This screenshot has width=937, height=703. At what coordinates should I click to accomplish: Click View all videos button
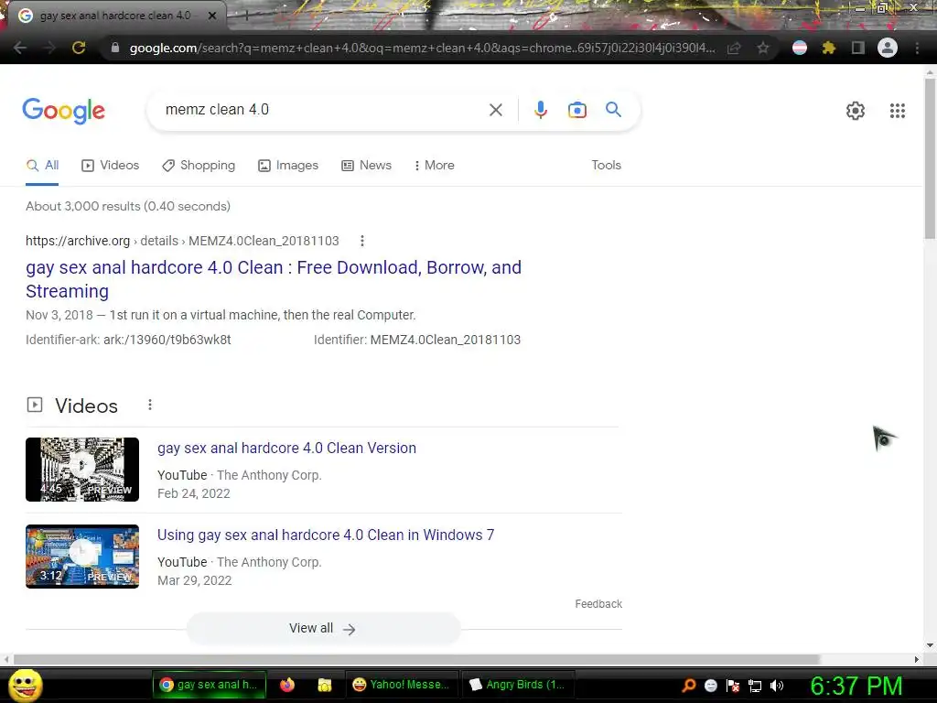click(323, 628)
